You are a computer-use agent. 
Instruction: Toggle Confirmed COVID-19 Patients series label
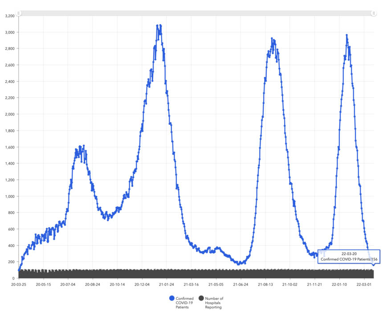click(x=184, y=303)
